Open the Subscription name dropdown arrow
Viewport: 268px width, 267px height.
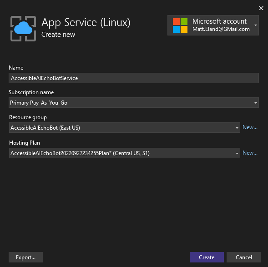[256, 103]
